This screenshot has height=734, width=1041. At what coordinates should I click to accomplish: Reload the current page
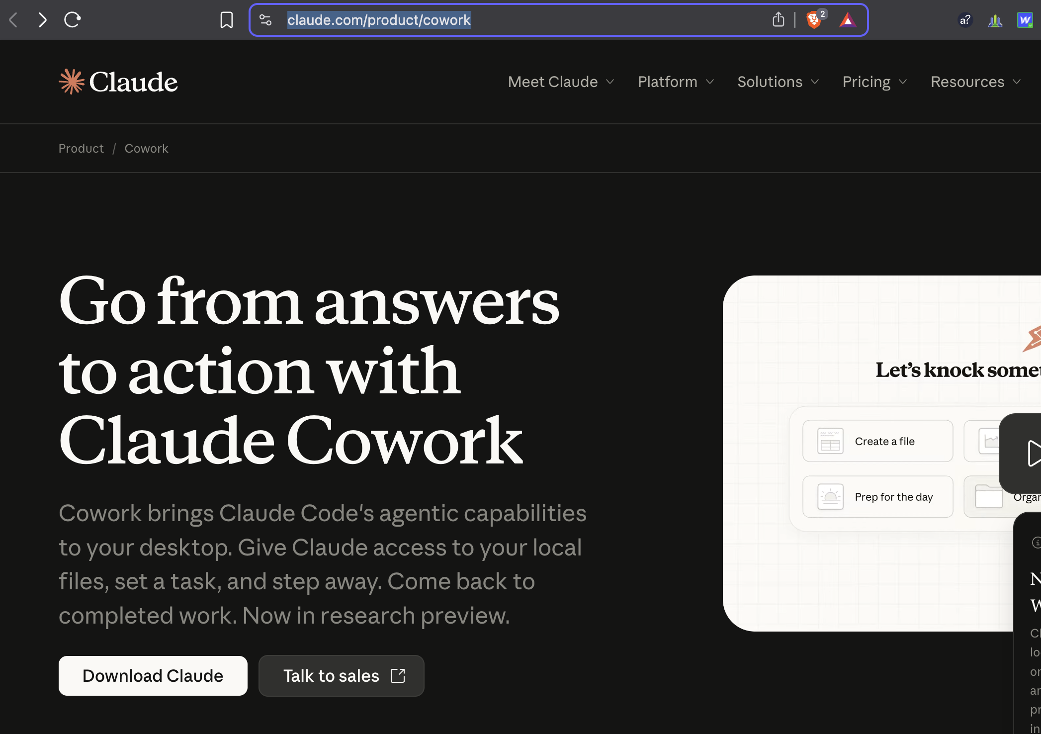click(x=73, y=20)
